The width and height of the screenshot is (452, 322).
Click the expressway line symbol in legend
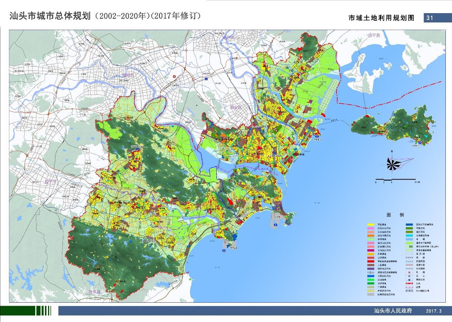pyautogui.click(x=409, y=265)
